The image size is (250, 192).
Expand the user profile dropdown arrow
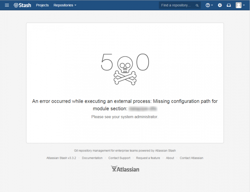click(x=244, y=5)
